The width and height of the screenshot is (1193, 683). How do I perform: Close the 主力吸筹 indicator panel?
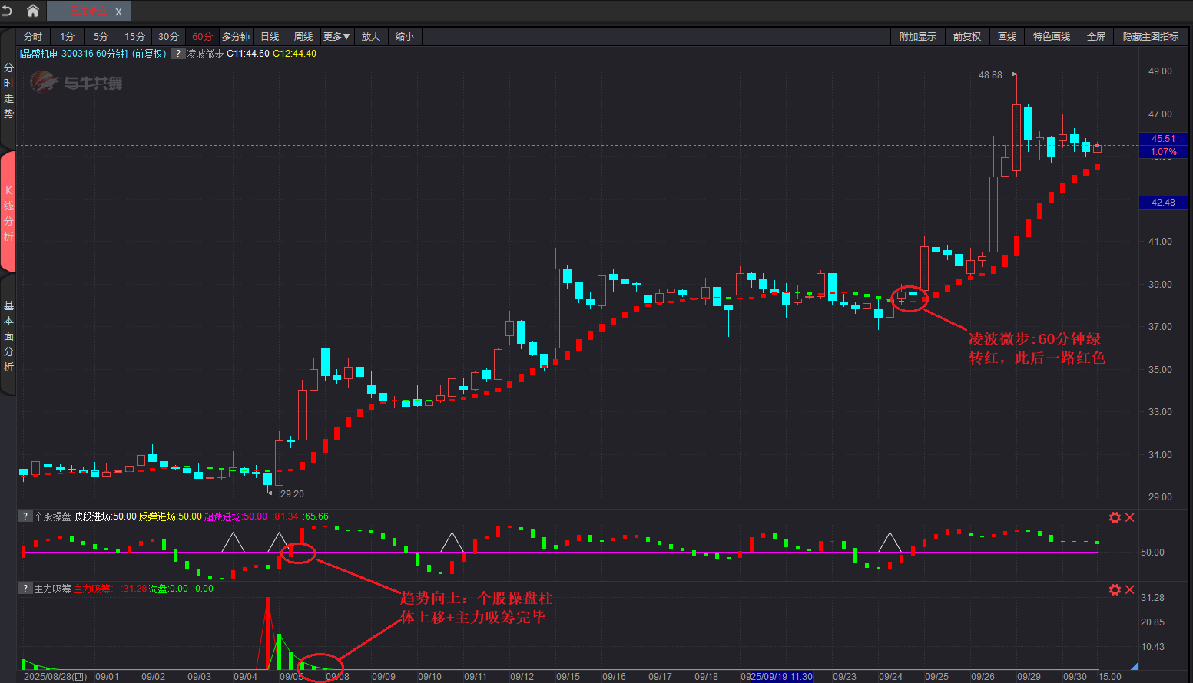coord(1130,589)
